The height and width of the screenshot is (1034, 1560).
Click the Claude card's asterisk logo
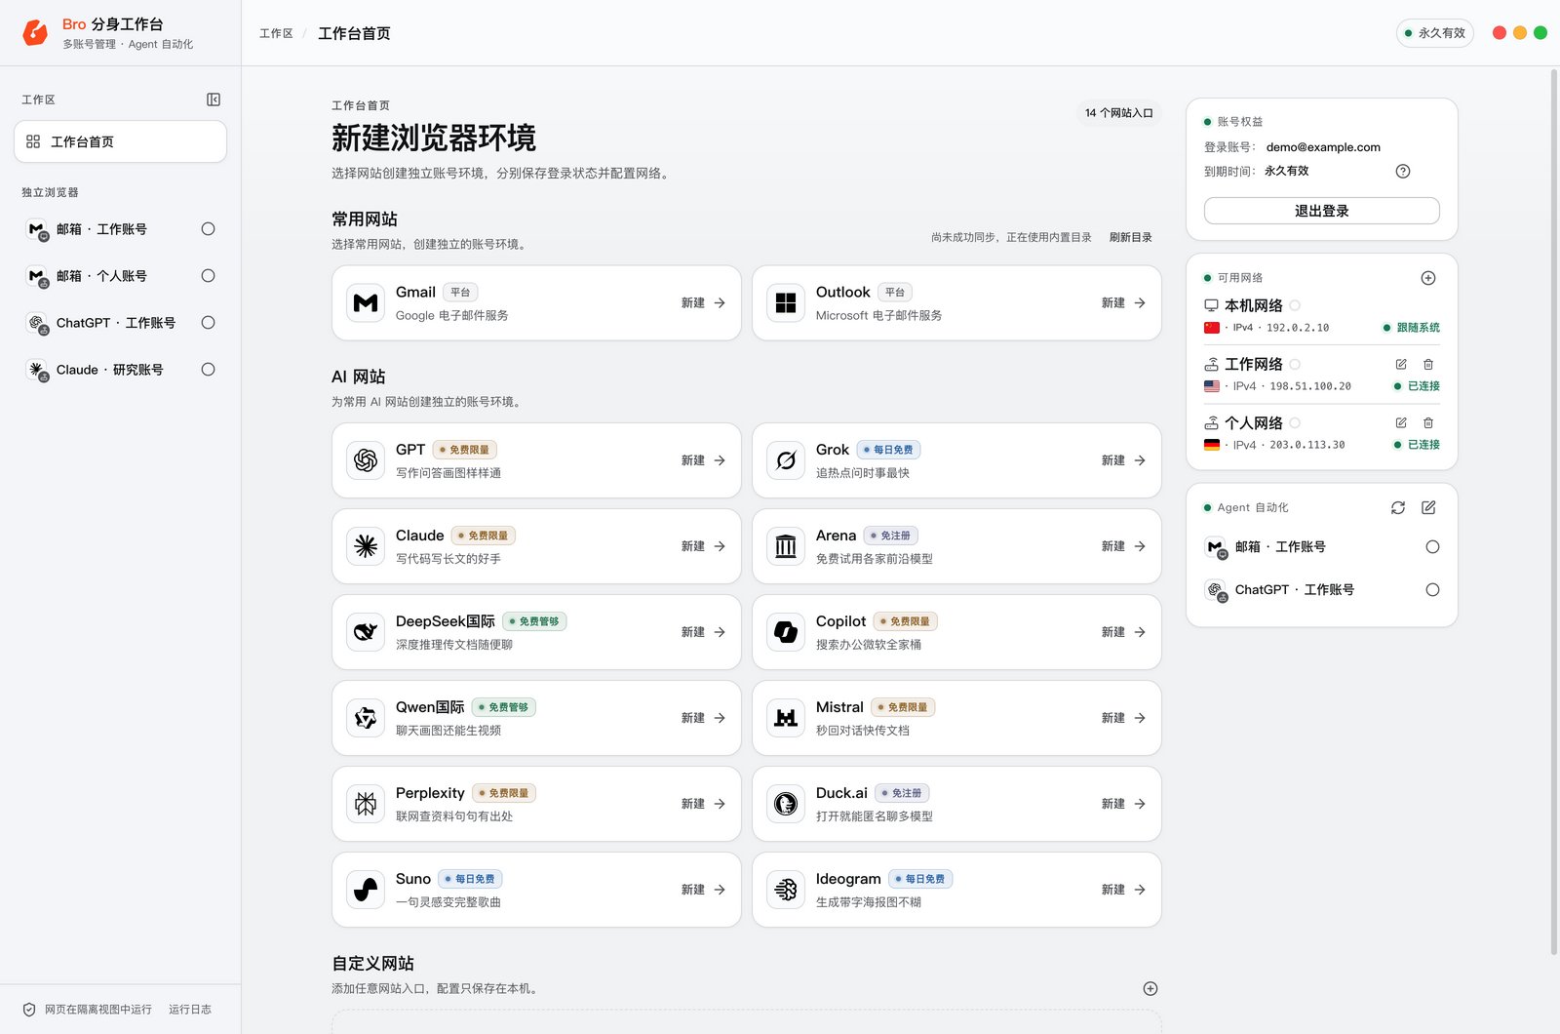[366, 546]
